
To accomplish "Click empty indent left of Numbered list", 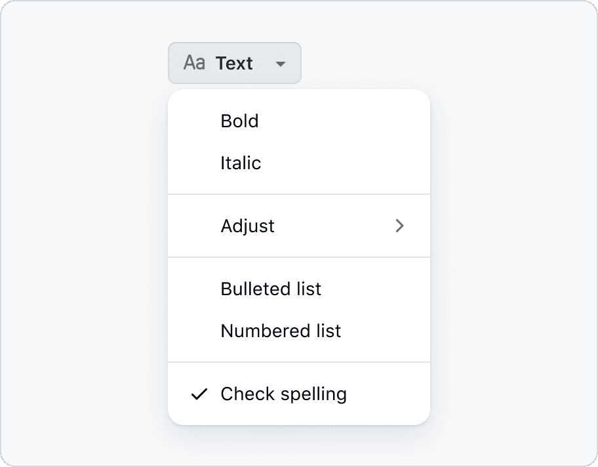I will 197,331.
